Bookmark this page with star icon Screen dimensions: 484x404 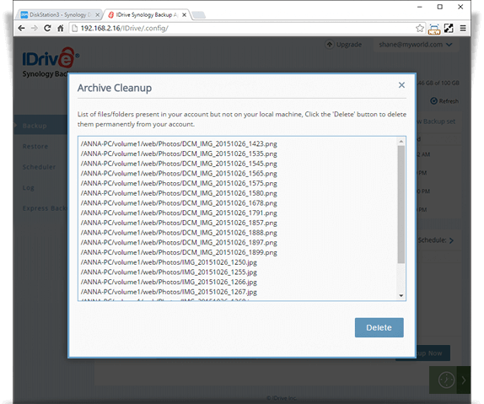coord(419,28)
